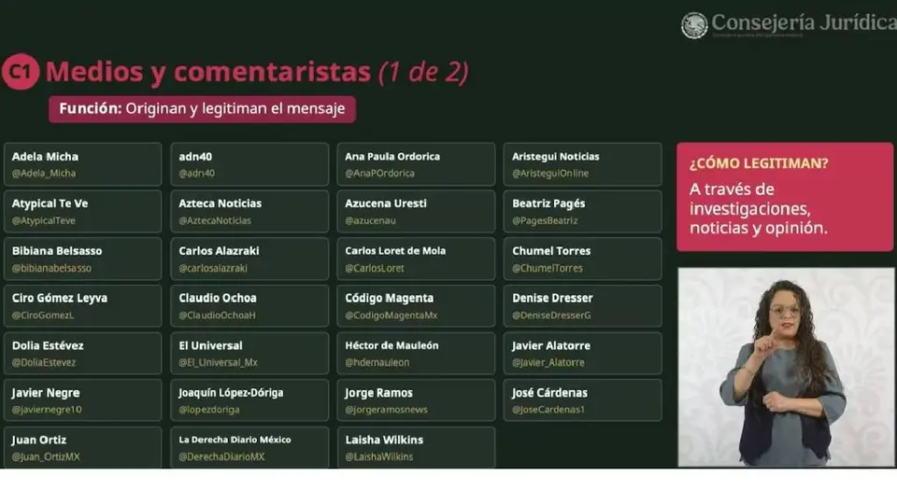Select the Azteca Noticias card
The width and height of the screenshot is (897, 504).
click(x=249, y=212)
